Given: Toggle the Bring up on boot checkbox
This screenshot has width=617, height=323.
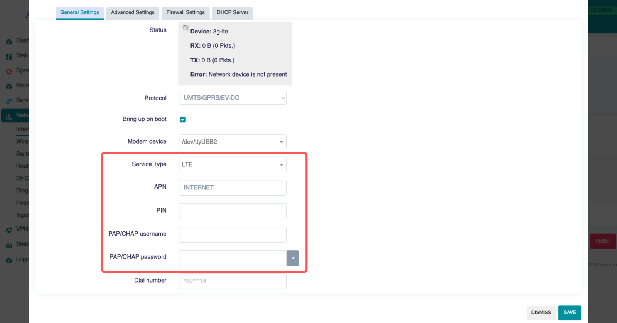Looking at the screenshot, I should click(183, 119).
